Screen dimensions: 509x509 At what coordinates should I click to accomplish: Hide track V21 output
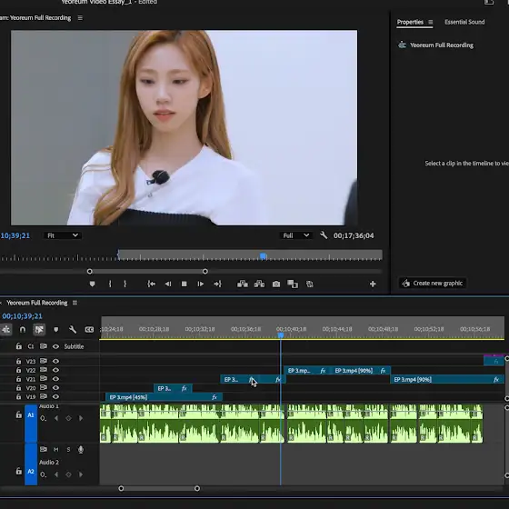(55, 379)
